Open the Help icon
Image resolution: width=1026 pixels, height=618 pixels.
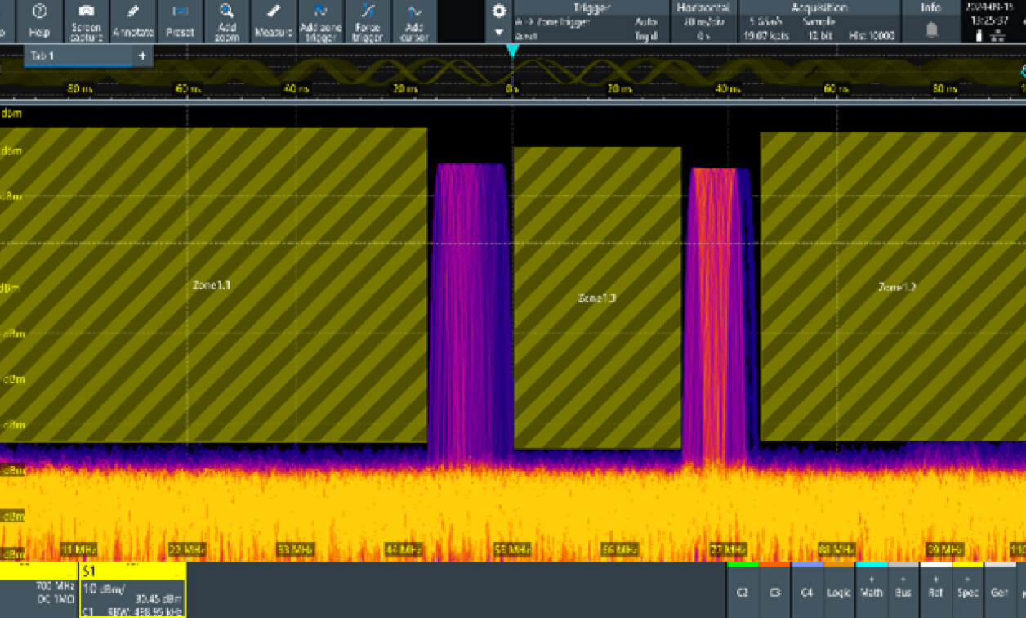click(38, 22)
